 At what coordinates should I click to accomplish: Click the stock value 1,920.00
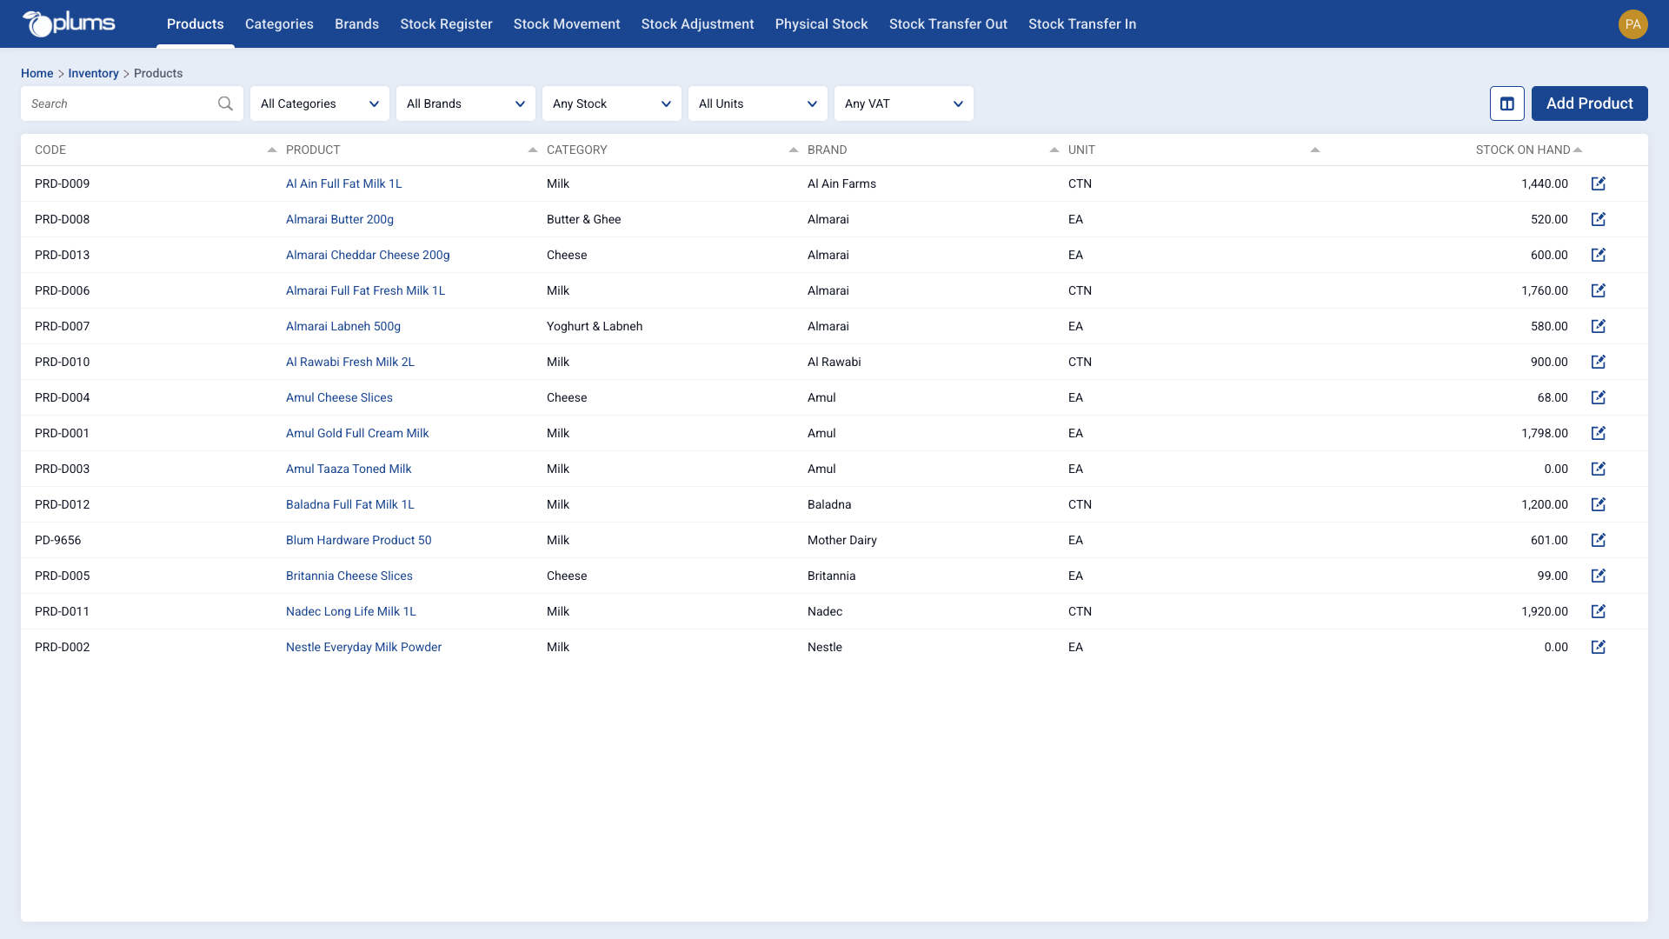[x=1544, y=611]
